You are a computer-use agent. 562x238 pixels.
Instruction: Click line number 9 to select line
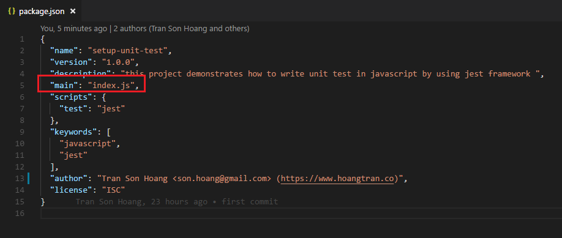22,132
